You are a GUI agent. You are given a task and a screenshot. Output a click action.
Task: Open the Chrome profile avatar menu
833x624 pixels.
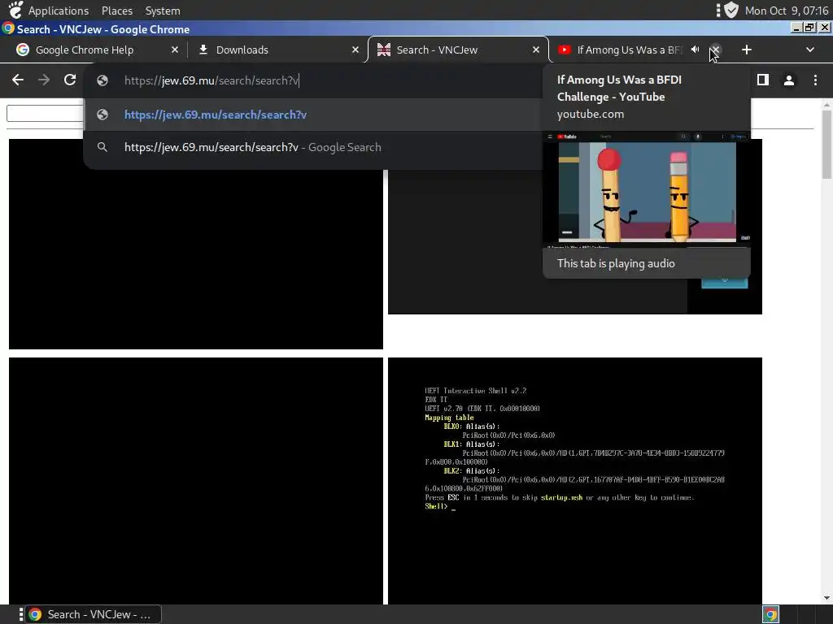(789, 80)
